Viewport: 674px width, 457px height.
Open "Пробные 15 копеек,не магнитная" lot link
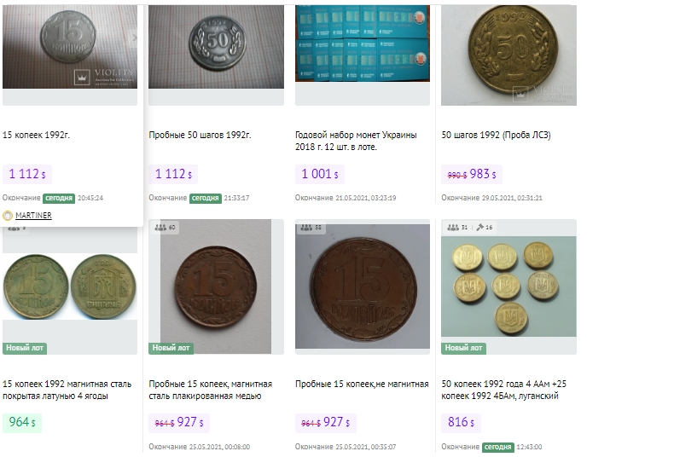(362, 384)
